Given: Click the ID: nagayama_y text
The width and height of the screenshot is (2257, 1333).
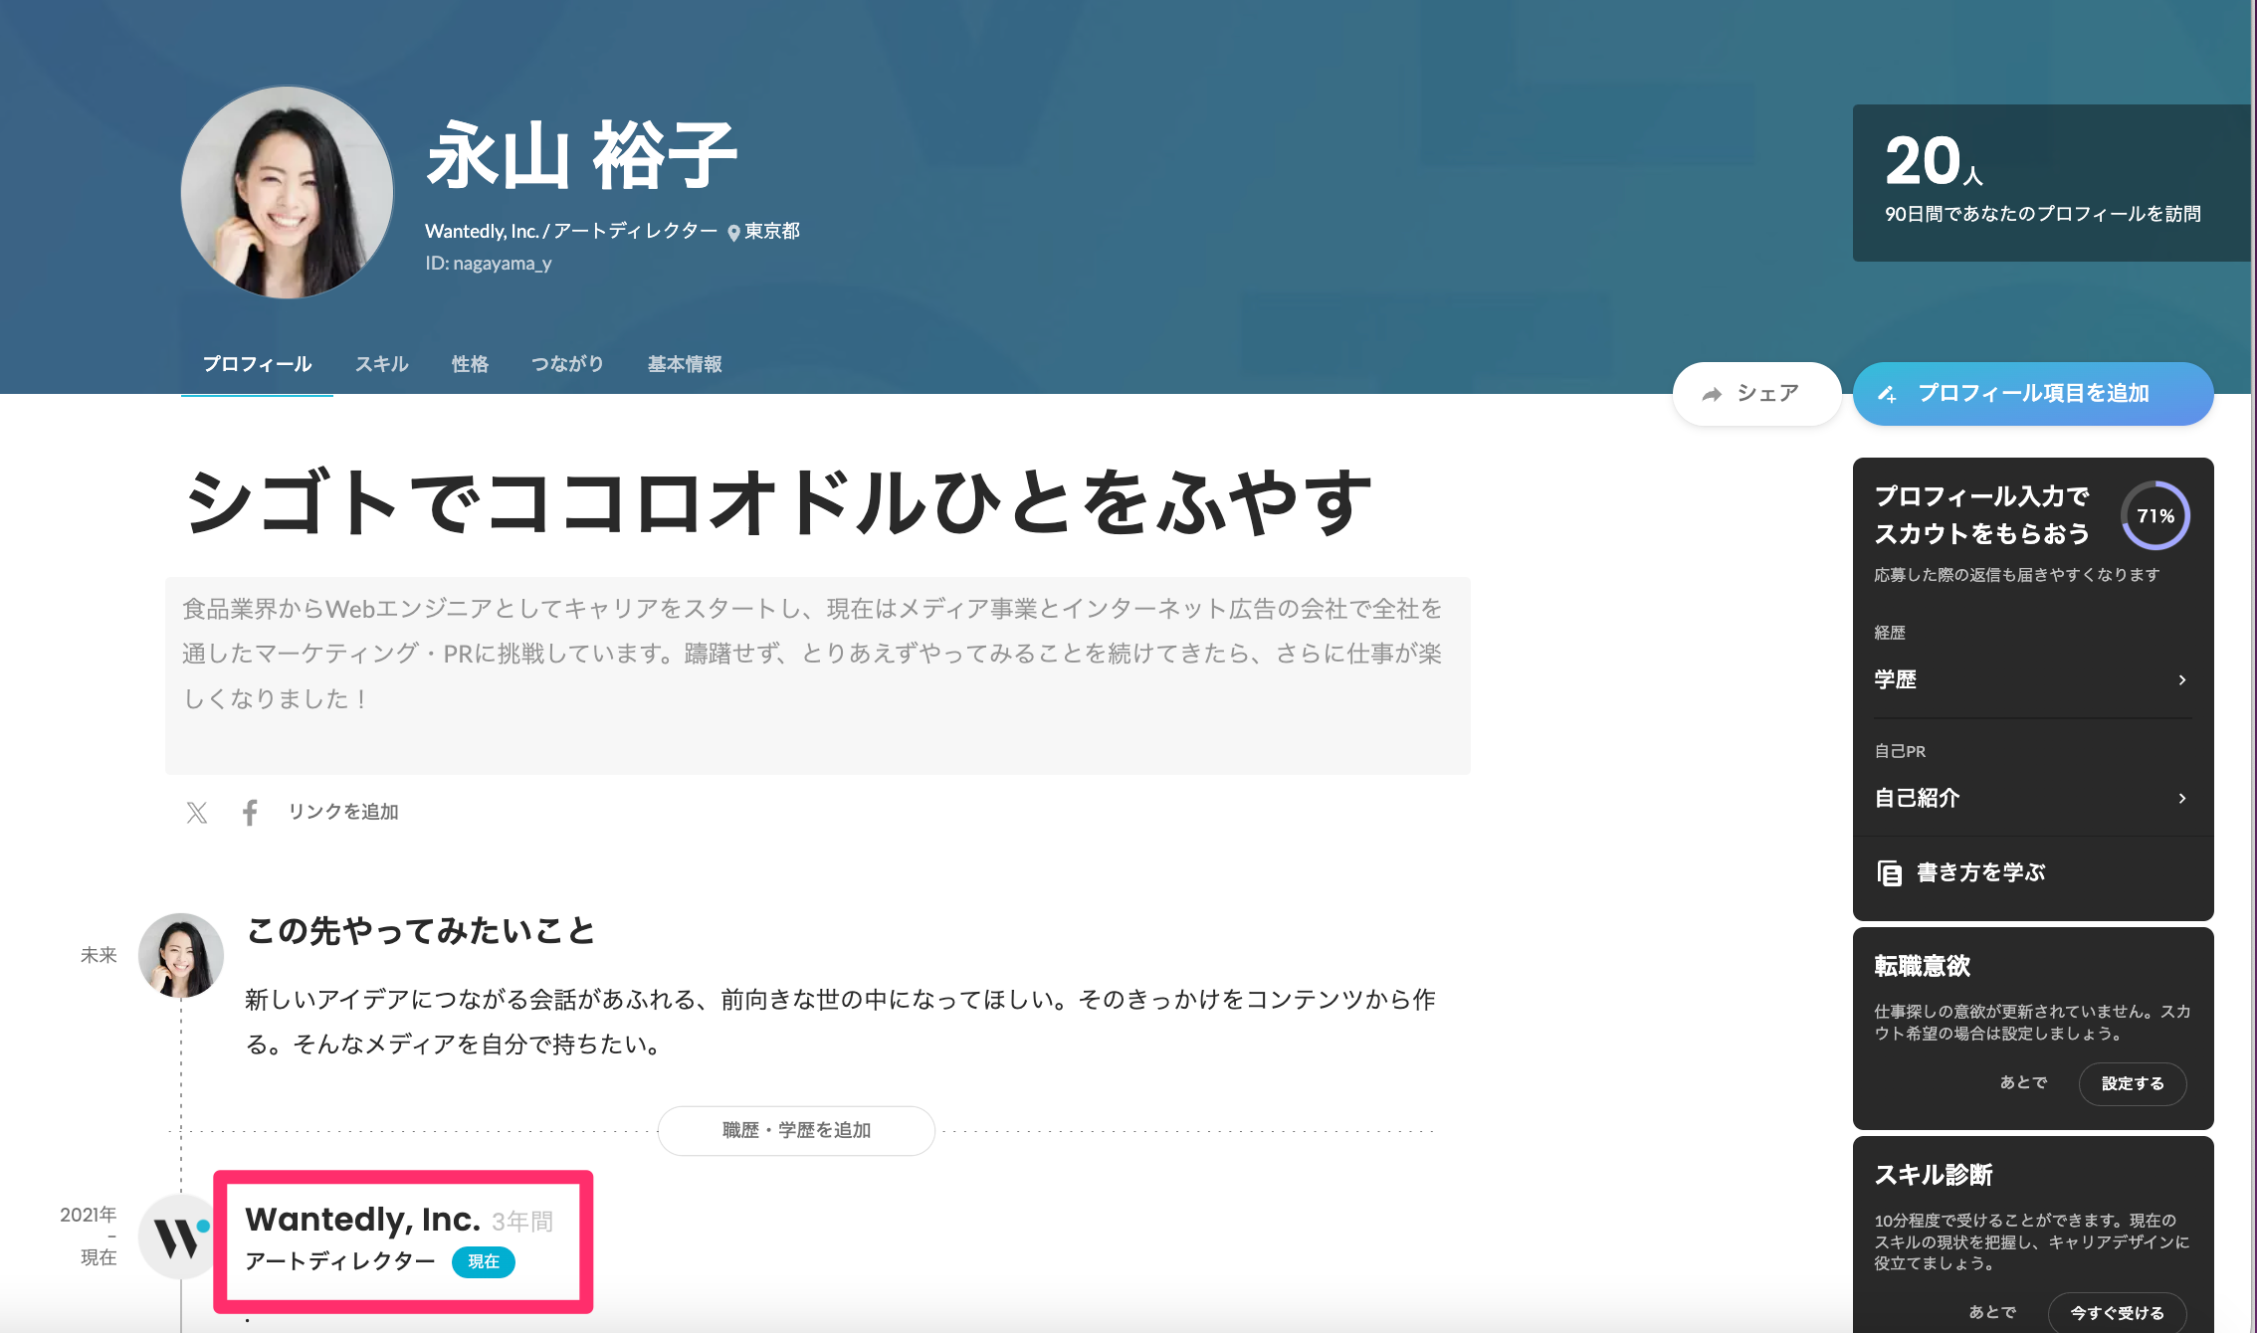Looking at the screenshot, I should [x=489, y=264].
